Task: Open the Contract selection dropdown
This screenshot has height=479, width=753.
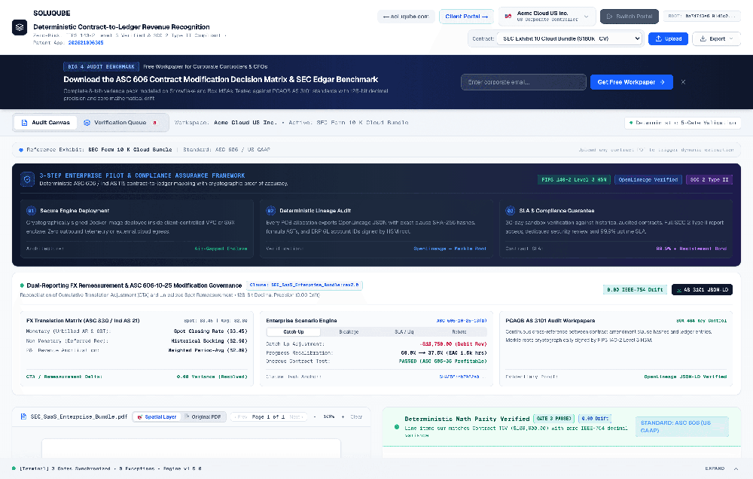Action: [569, 38]
